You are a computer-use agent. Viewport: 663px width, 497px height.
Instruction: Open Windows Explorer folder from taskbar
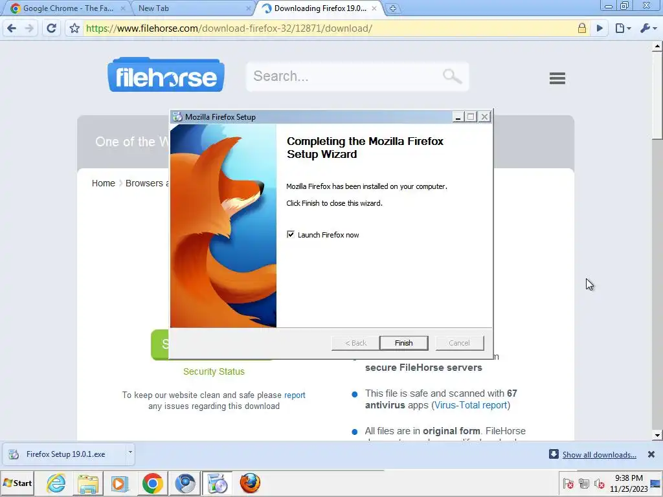[88, 483]
